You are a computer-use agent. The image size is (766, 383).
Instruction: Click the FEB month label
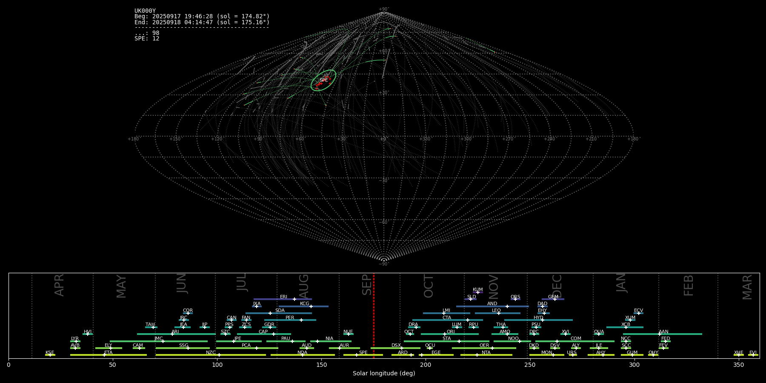[x=688, y=286]
